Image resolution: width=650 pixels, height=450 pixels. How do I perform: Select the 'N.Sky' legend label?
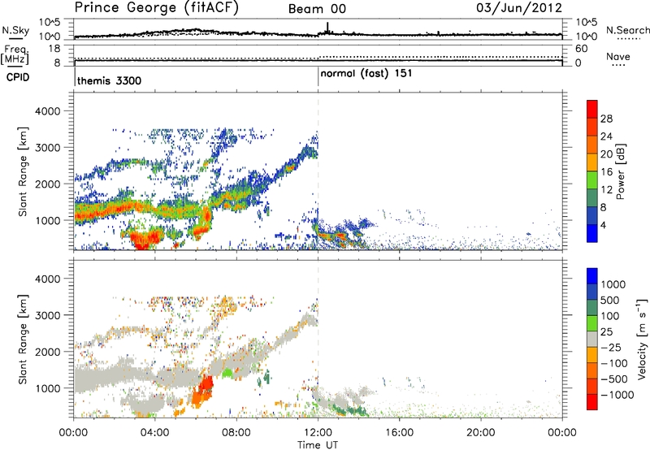click(15, 30)
